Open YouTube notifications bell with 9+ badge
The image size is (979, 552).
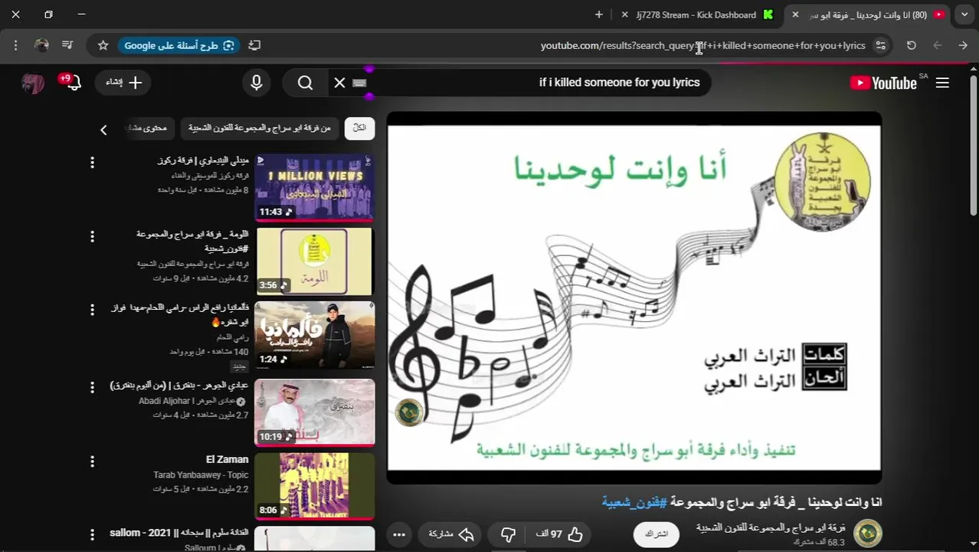(x=72, y=82)
